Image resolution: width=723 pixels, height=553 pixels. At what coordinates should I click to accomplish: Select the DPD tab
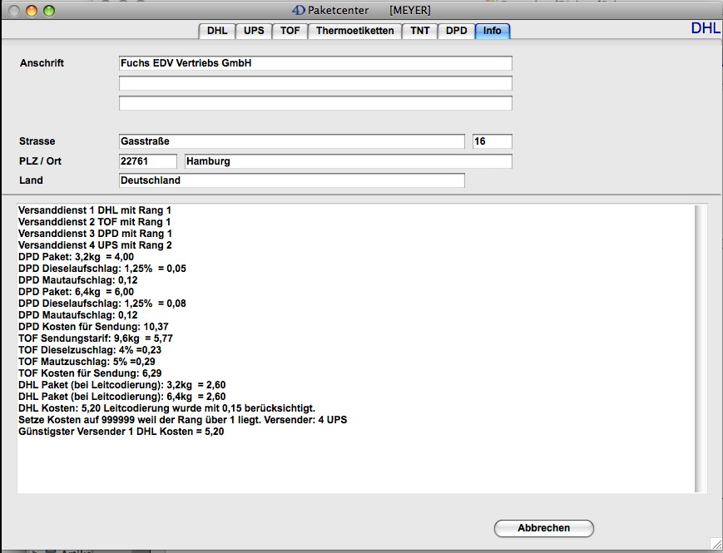coord(456,31)
